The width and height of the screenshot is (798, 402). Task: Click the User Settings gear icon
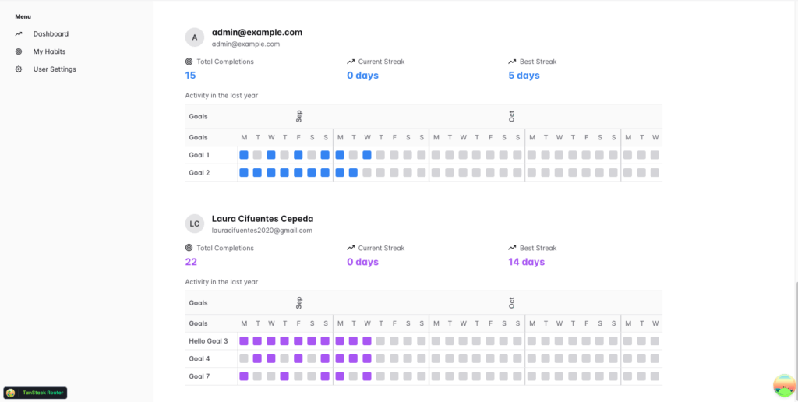click(19, 69)
